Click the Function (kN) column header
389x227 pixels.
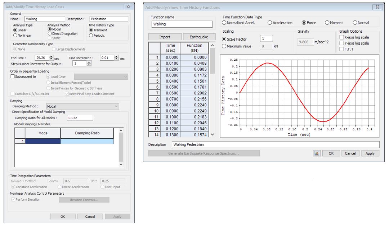tap(194, 48)
